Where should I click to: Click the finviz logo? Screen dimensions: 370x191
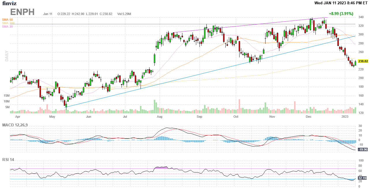[9, 3]
